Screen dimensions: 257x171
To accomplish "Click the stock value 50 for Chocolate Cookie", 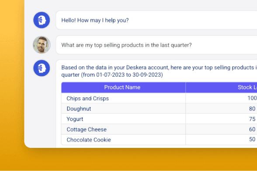I will click(252, 139).
